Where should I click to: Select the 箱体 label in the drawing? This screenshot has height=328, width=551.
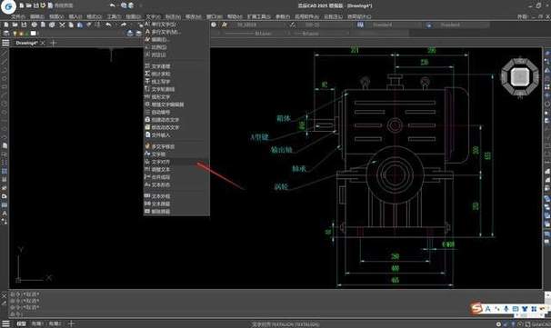pos(284,118)
